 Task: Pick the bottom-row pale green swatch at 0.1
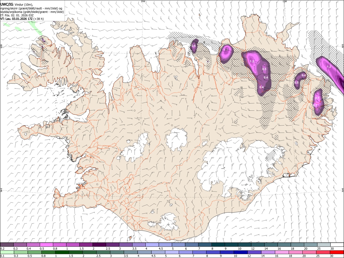point(7,252)
